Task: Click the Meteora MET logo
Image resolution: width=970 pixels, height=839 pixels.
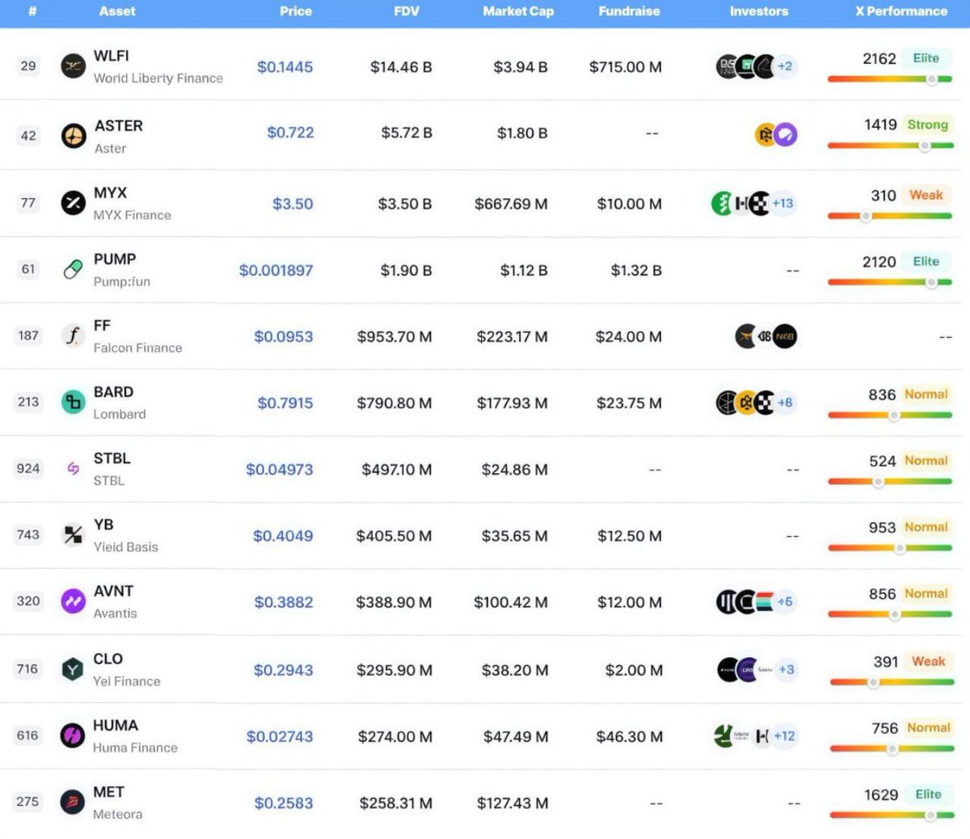Action: (71, 802)
